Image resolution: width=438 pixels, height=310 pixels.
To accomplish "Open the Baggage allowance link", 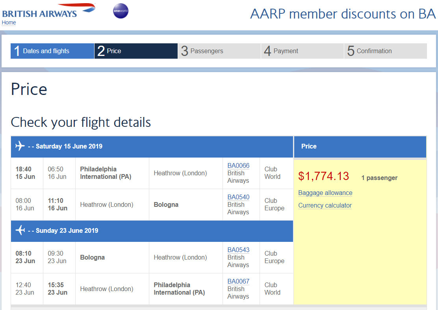I will coord(325,193).
